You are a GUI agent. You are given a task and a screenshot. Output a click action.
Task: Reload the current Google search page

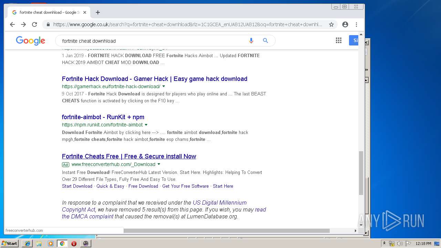[x=34, y=24]
